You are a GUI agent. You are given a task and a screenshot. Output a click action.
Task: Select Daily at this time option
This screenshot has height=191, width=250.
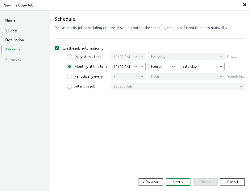[69, 57]
